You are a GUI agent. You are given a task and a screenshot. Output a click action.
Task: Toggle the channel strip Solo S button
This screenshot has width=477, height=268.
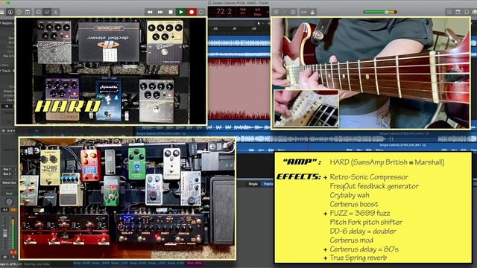(x=13, y=257)
